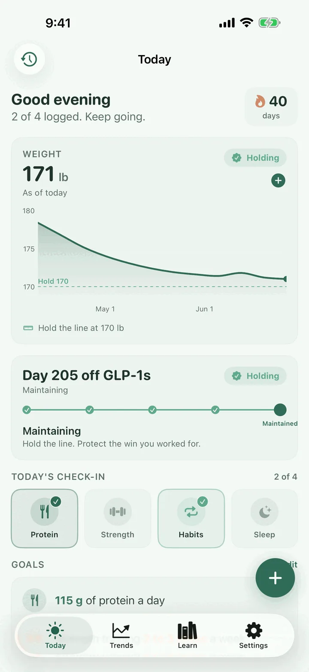Select the Maintained milestone dot

click(x=280, y=410)
